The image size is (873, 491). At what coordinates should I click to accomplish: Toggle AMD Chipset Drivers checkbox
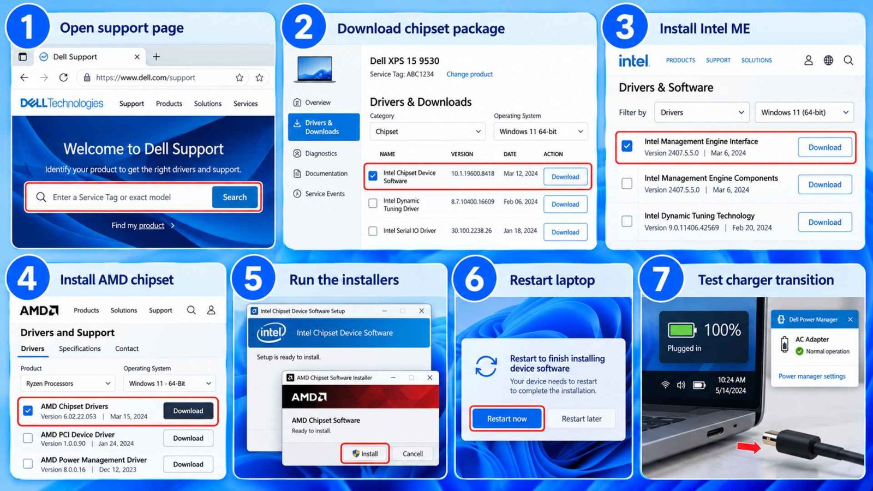point(28,410)
